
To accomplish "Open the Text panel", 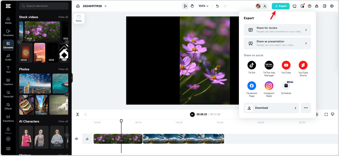I will coord(8,70).
